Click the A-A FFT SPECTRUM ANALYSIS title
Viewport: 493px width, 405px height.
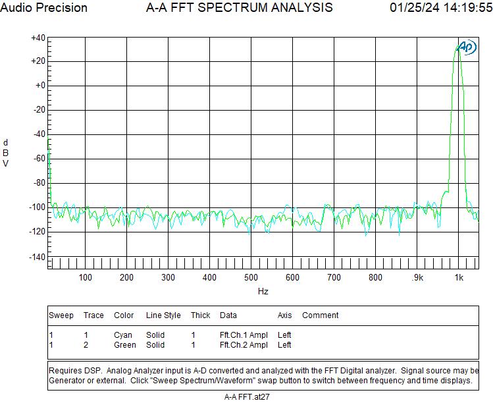click(x=239, y=8)
